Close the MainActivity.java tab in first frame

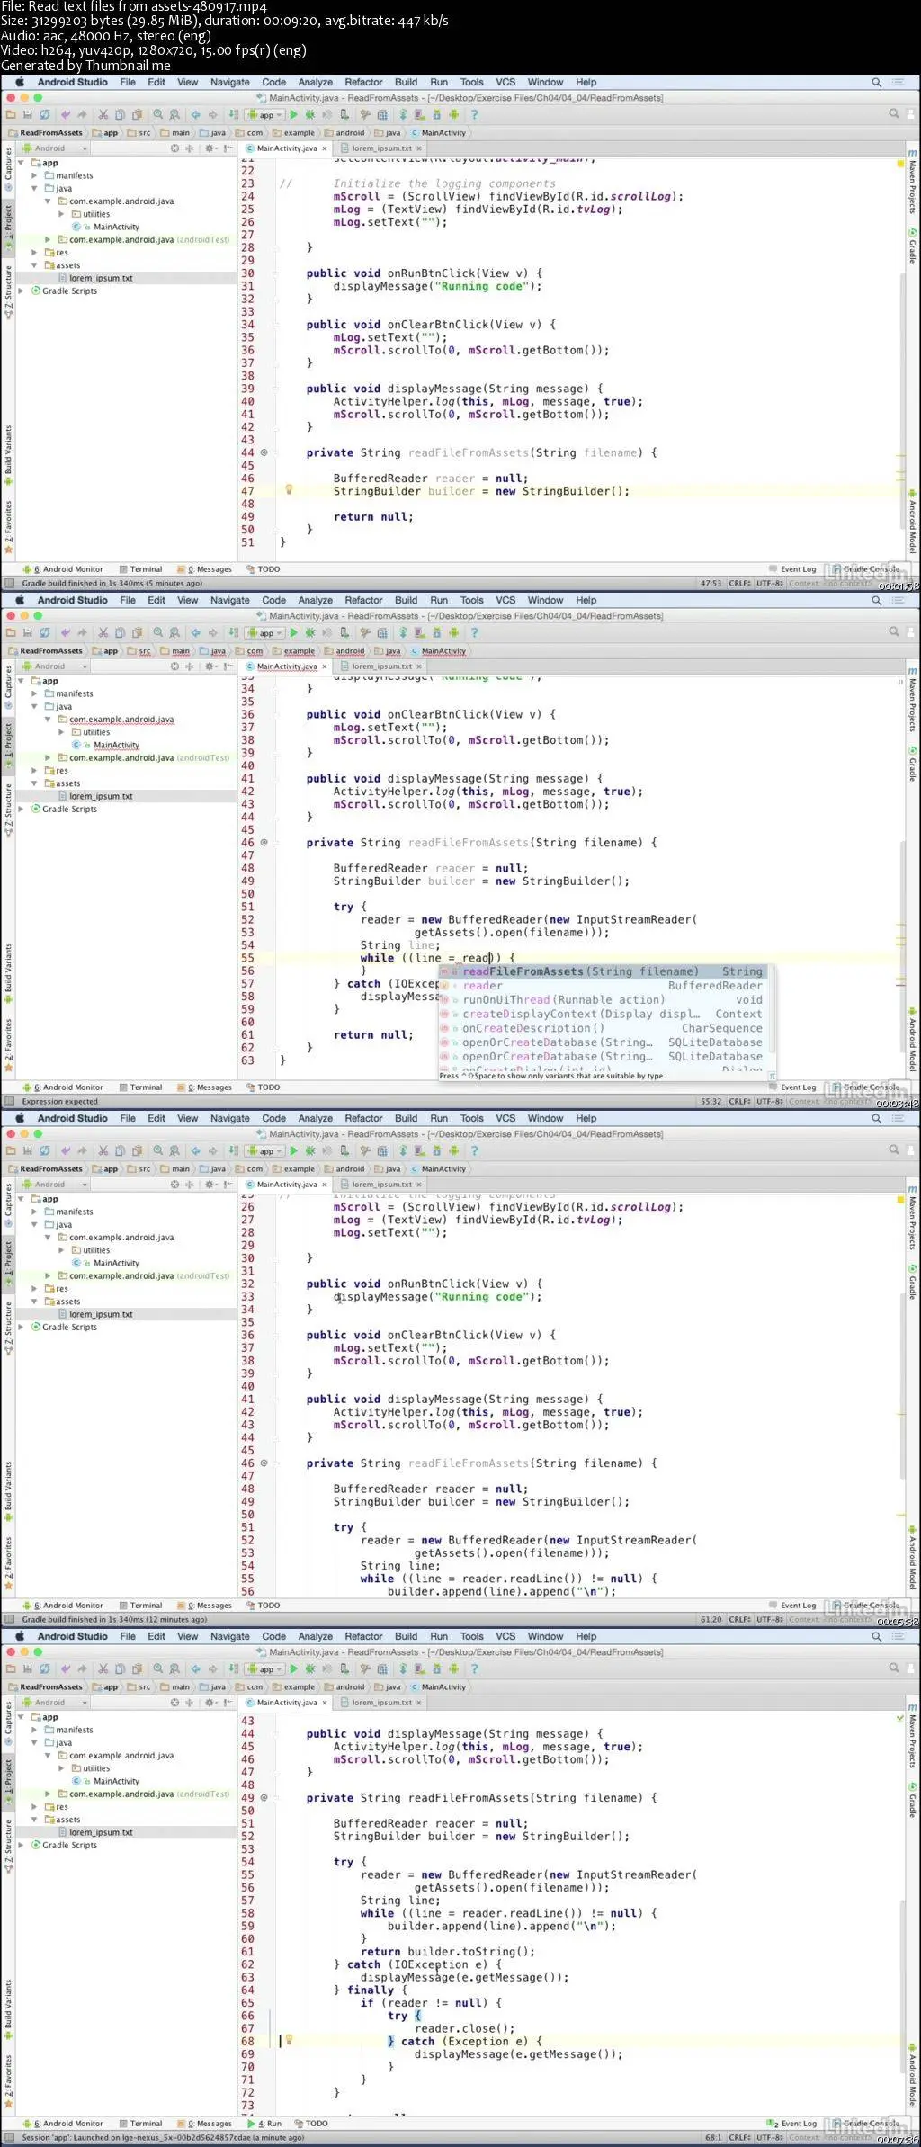coord(325,148)
